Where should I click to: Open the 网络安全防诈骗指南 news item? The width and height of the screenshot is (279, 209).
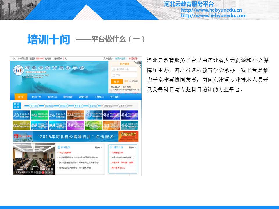[x=75, y=167]
